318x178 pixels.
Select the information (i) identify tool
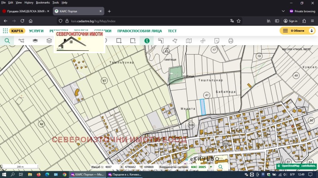(x=147, y=40)
